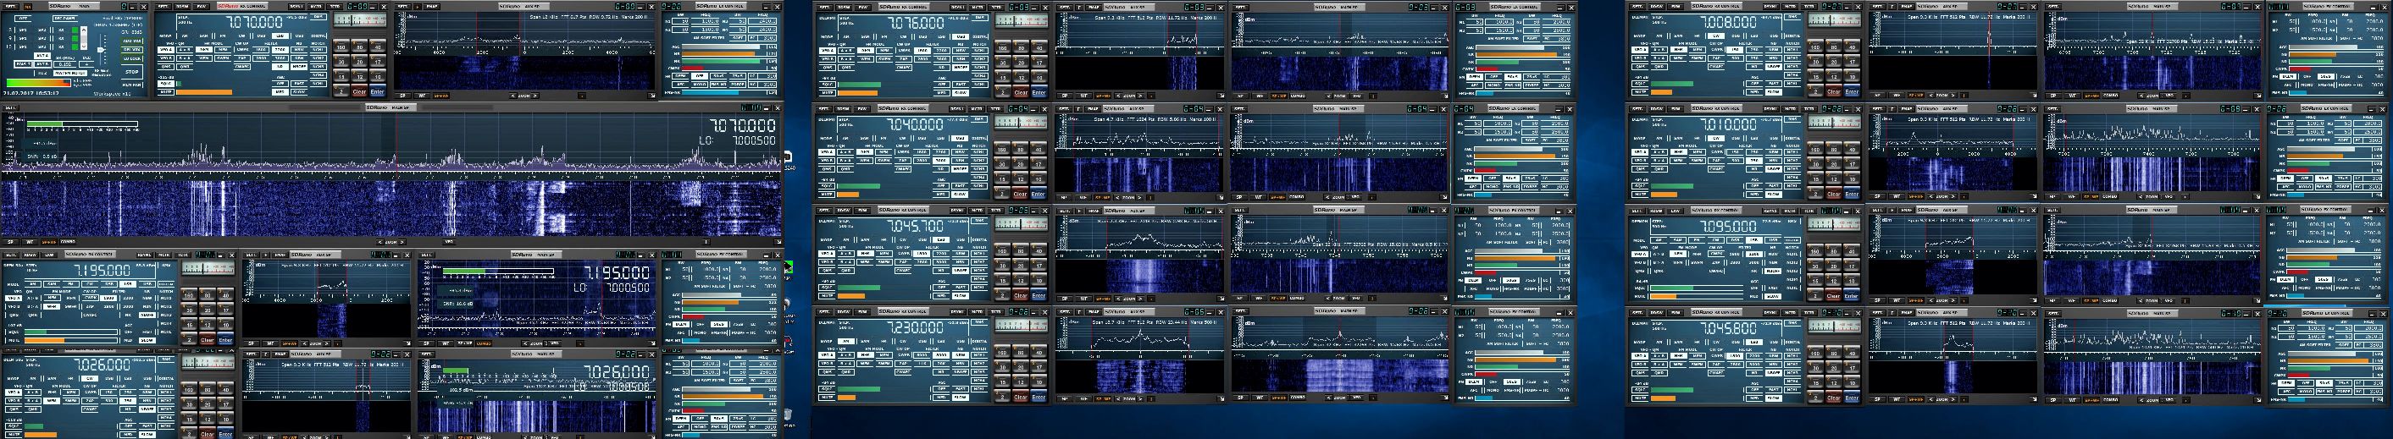Select the 160 band key beside 7.070.000
The width and height of the screenshot is (2393, 439).
[341, 47]
